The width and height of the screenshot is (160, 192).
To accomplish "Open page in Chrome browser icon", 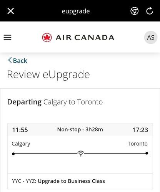I will click(x=134, y=11).
